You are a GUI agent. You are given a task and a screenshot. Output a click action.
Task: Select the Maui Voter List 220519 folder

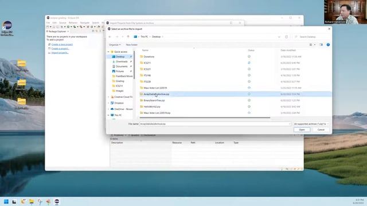coord(155,88)
